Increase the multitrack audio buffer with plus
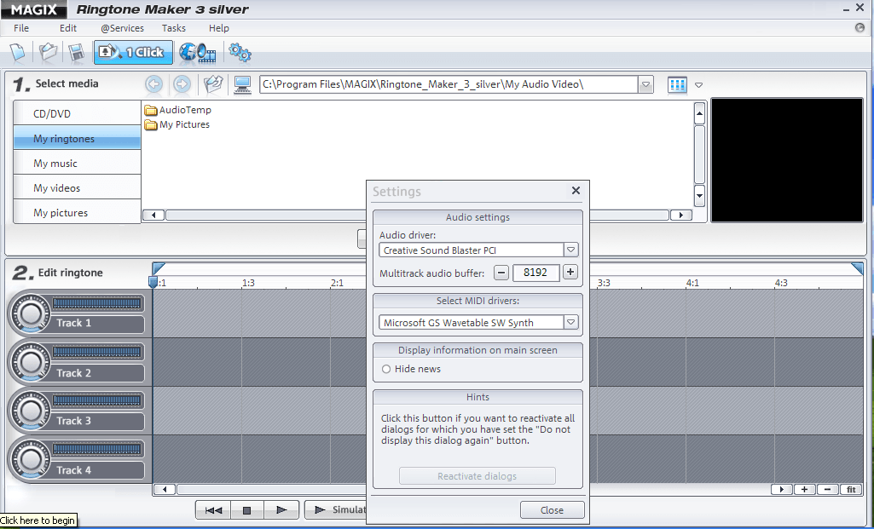 570,272
